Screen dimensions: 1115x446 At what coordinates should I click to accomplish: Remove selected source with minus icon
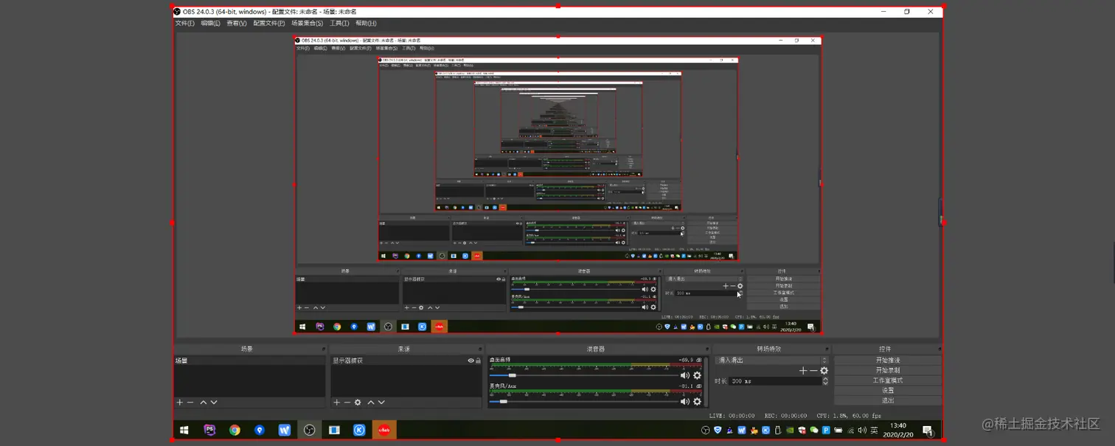click(347, 403)
